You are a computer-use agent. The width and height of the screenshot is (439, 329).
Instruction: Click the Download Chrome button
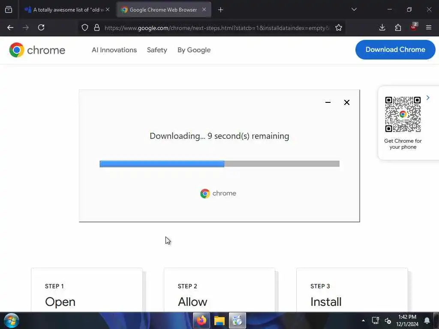(x=395, y=50)
